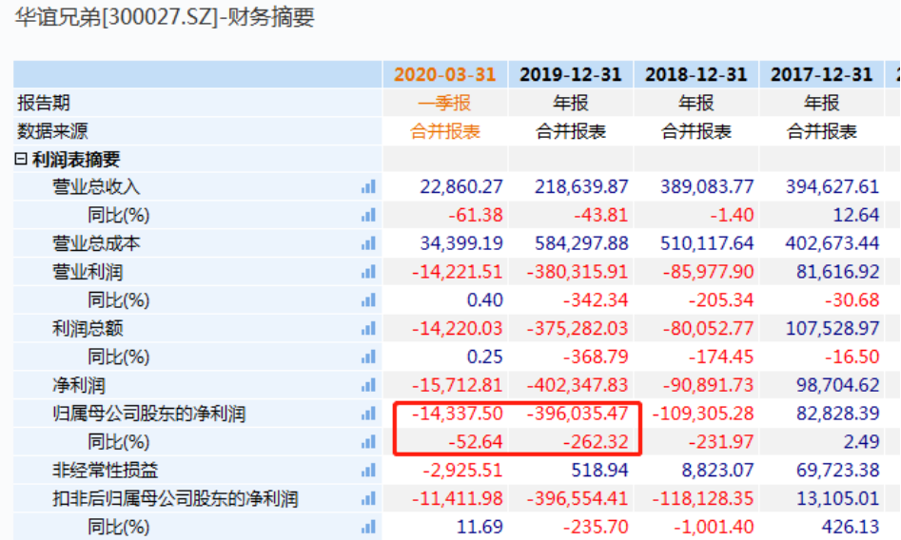
Task: Click the value -396,035.47
Action: point(577,414)
